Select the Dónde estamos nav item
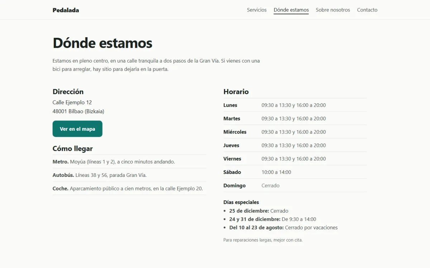This screenshot has width=430, height=268. tap(291, 10)
